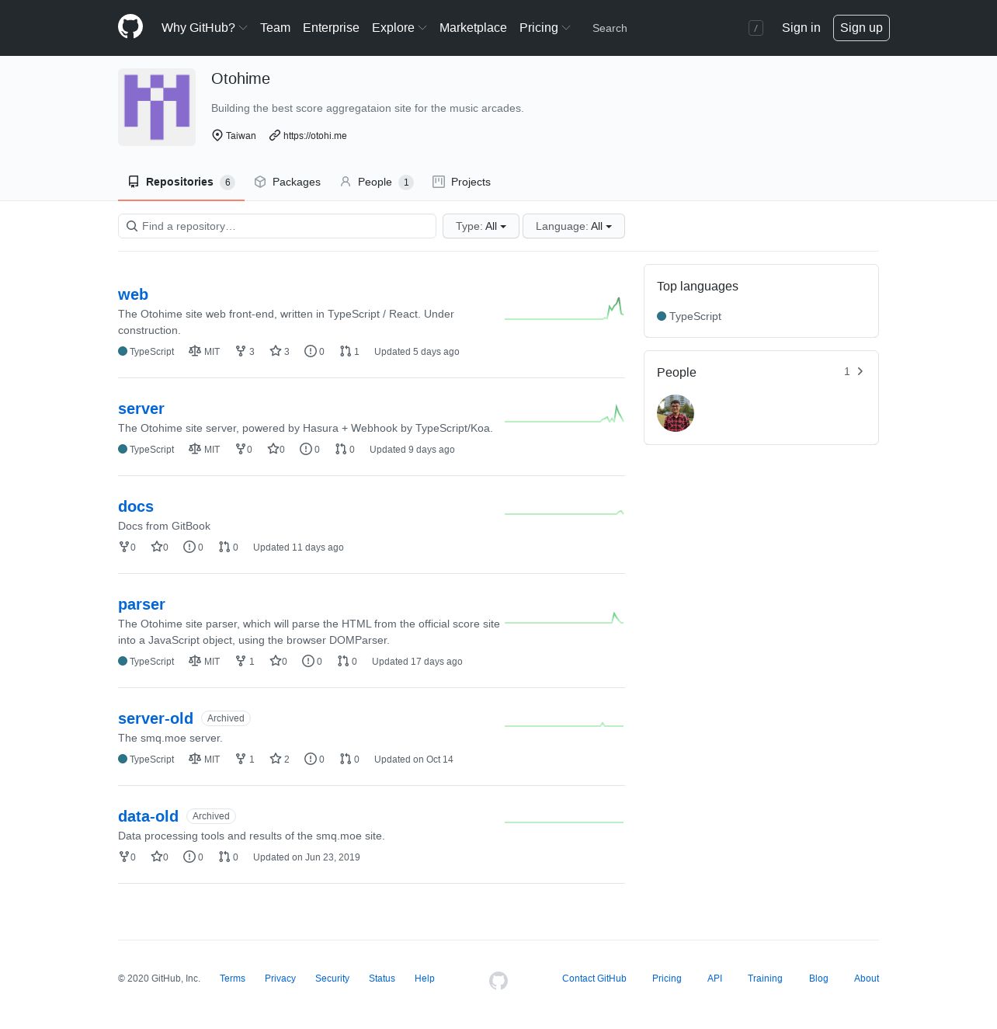
Task: Open the Type: All filter dropdown
Action: point(481,226)
